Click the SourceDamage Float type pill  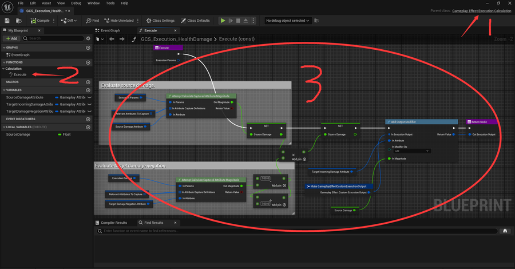pos(64,134)
